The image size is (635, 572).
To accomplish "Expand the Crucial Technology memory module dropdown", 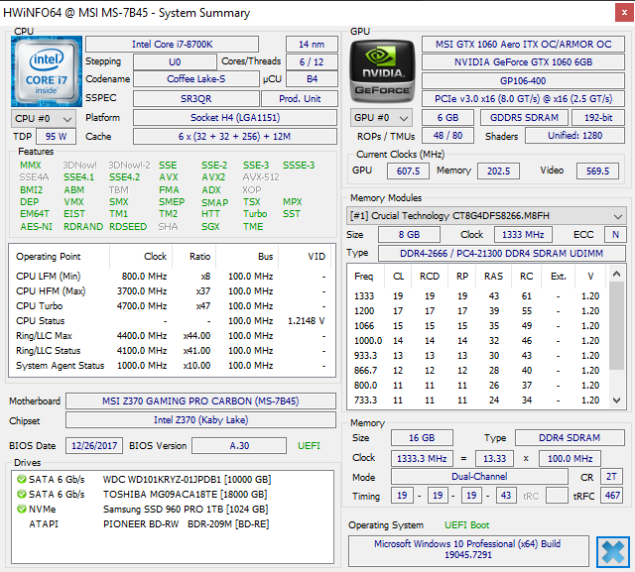I will pyautogui.click(x=486, y=216).
